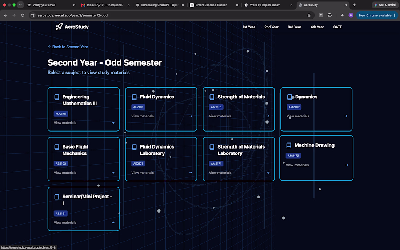Open the Chrome profile avatar

click(351, 15)
